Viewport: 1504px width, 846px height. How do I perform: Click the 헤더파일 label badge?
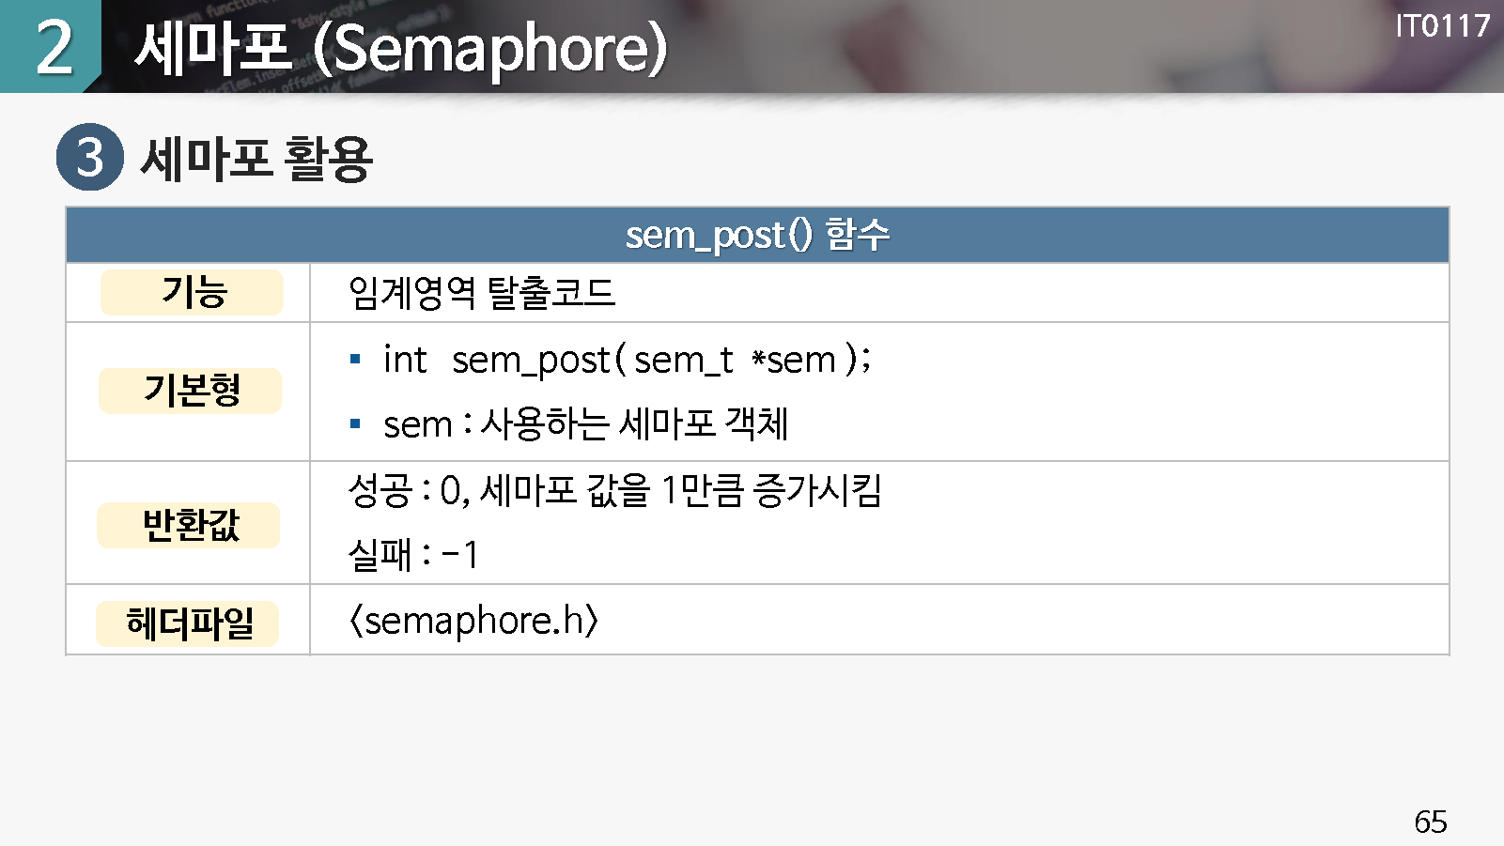point(188,623)
